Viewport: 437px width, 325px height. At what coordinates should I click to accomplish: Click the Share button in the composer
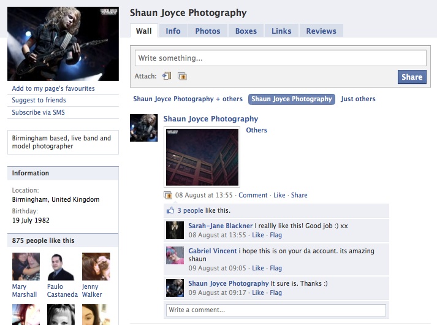tap(412, 77)
